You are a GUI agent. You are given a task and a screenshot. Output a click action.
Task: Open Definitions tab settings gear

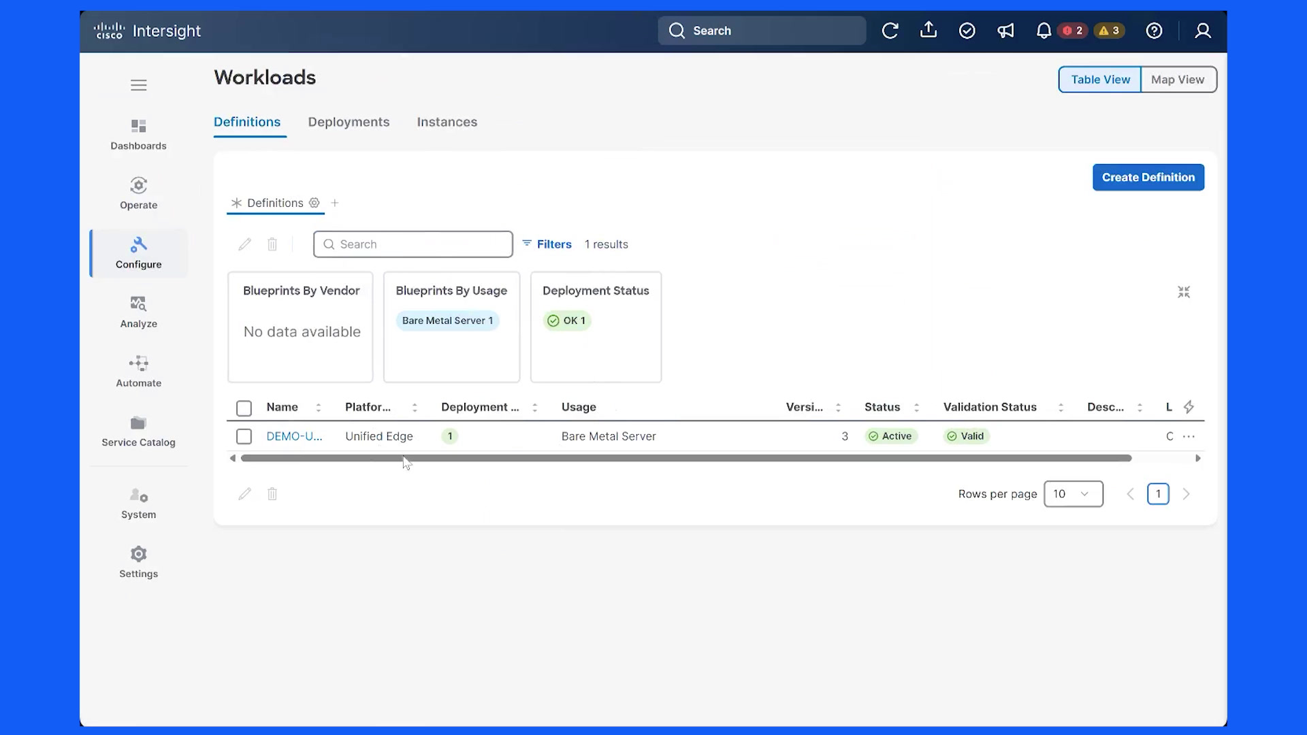tap(314, 203)
